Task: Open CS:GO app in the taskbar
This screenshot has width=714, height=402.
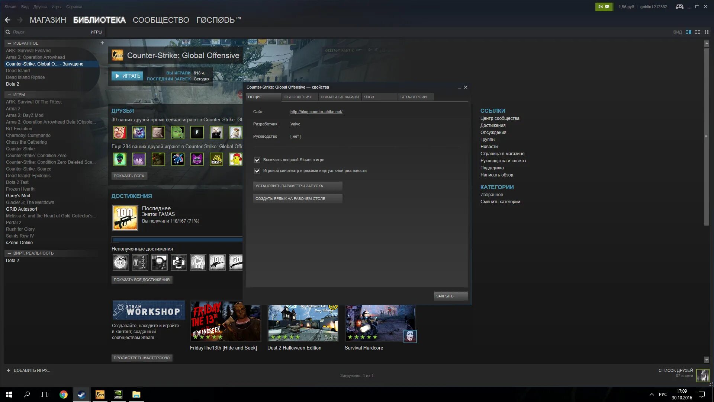Action: click(x=100, y=395)
